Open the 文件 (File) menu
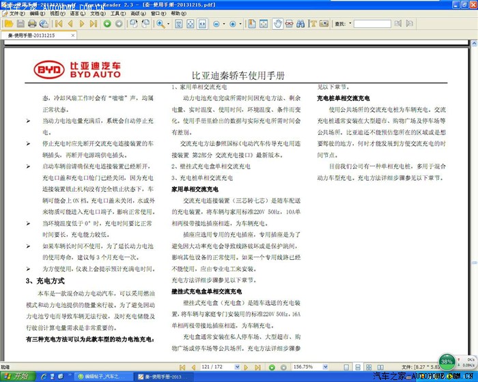The image size is (478, 382). pyautogui.click(x=16, y=13)
